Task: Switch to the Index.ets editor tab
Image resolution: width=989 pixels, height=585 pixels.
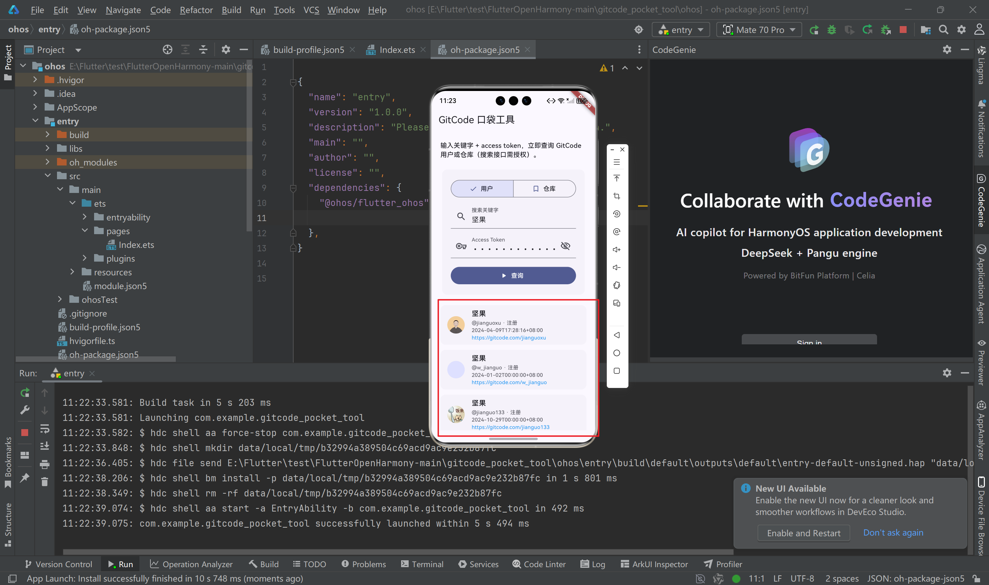Action: [x=397, y=50]
